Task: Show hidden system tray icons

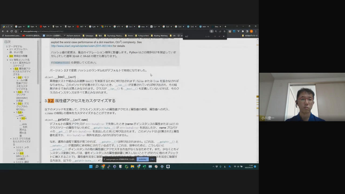Action: pyautogui.click(x=213, y=167)
